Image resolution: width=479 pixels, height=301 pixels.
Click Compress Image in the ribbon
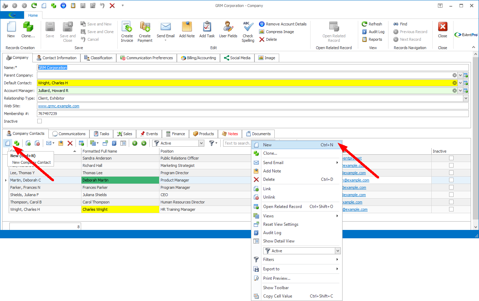276,32
